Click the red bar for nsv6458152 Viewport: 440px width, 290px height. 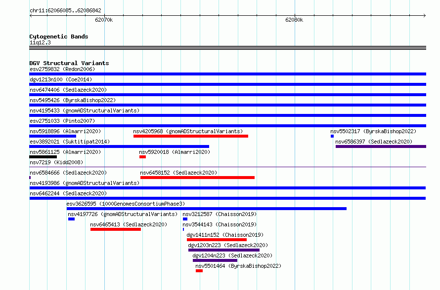point(198,178)
